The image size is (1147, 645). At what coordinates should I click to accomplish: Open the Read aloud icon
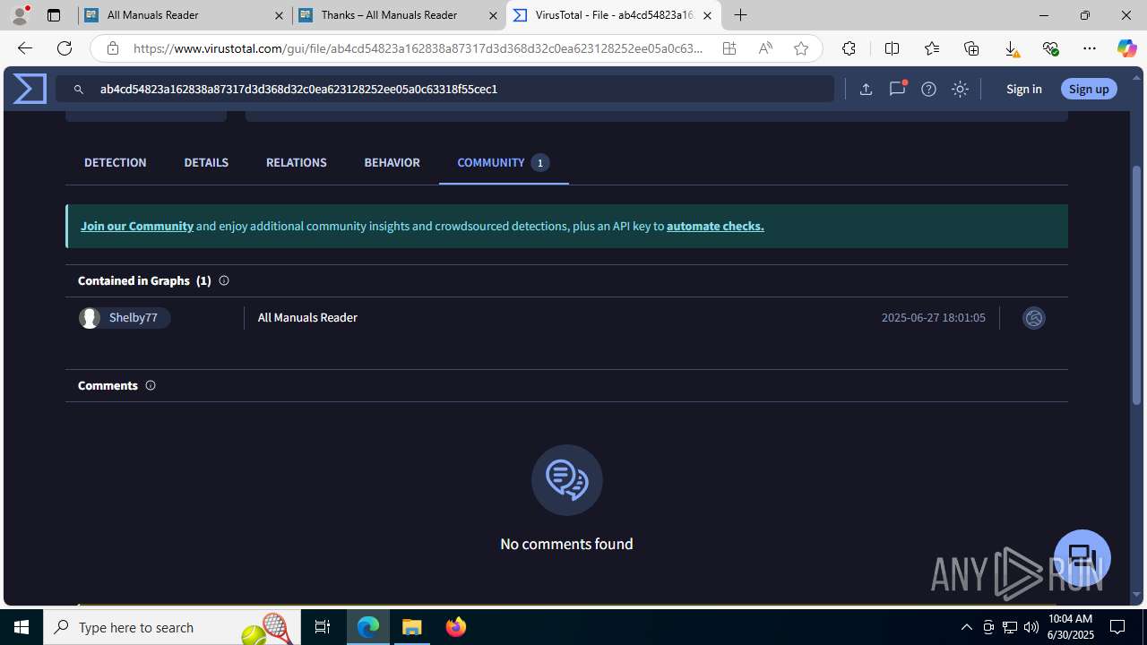pos(765,48)
